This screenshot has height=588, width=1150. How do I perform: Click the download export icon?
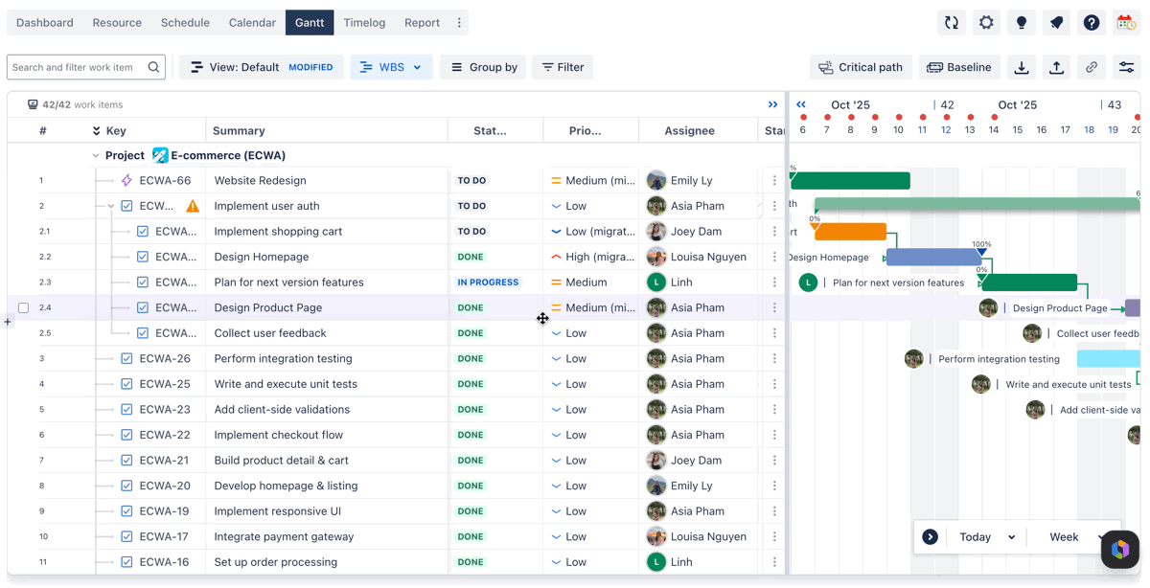coord(1022,67)
